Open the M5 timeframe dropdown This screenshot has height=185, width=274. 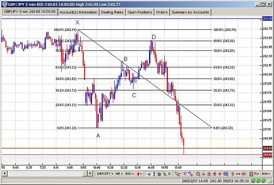119,174
